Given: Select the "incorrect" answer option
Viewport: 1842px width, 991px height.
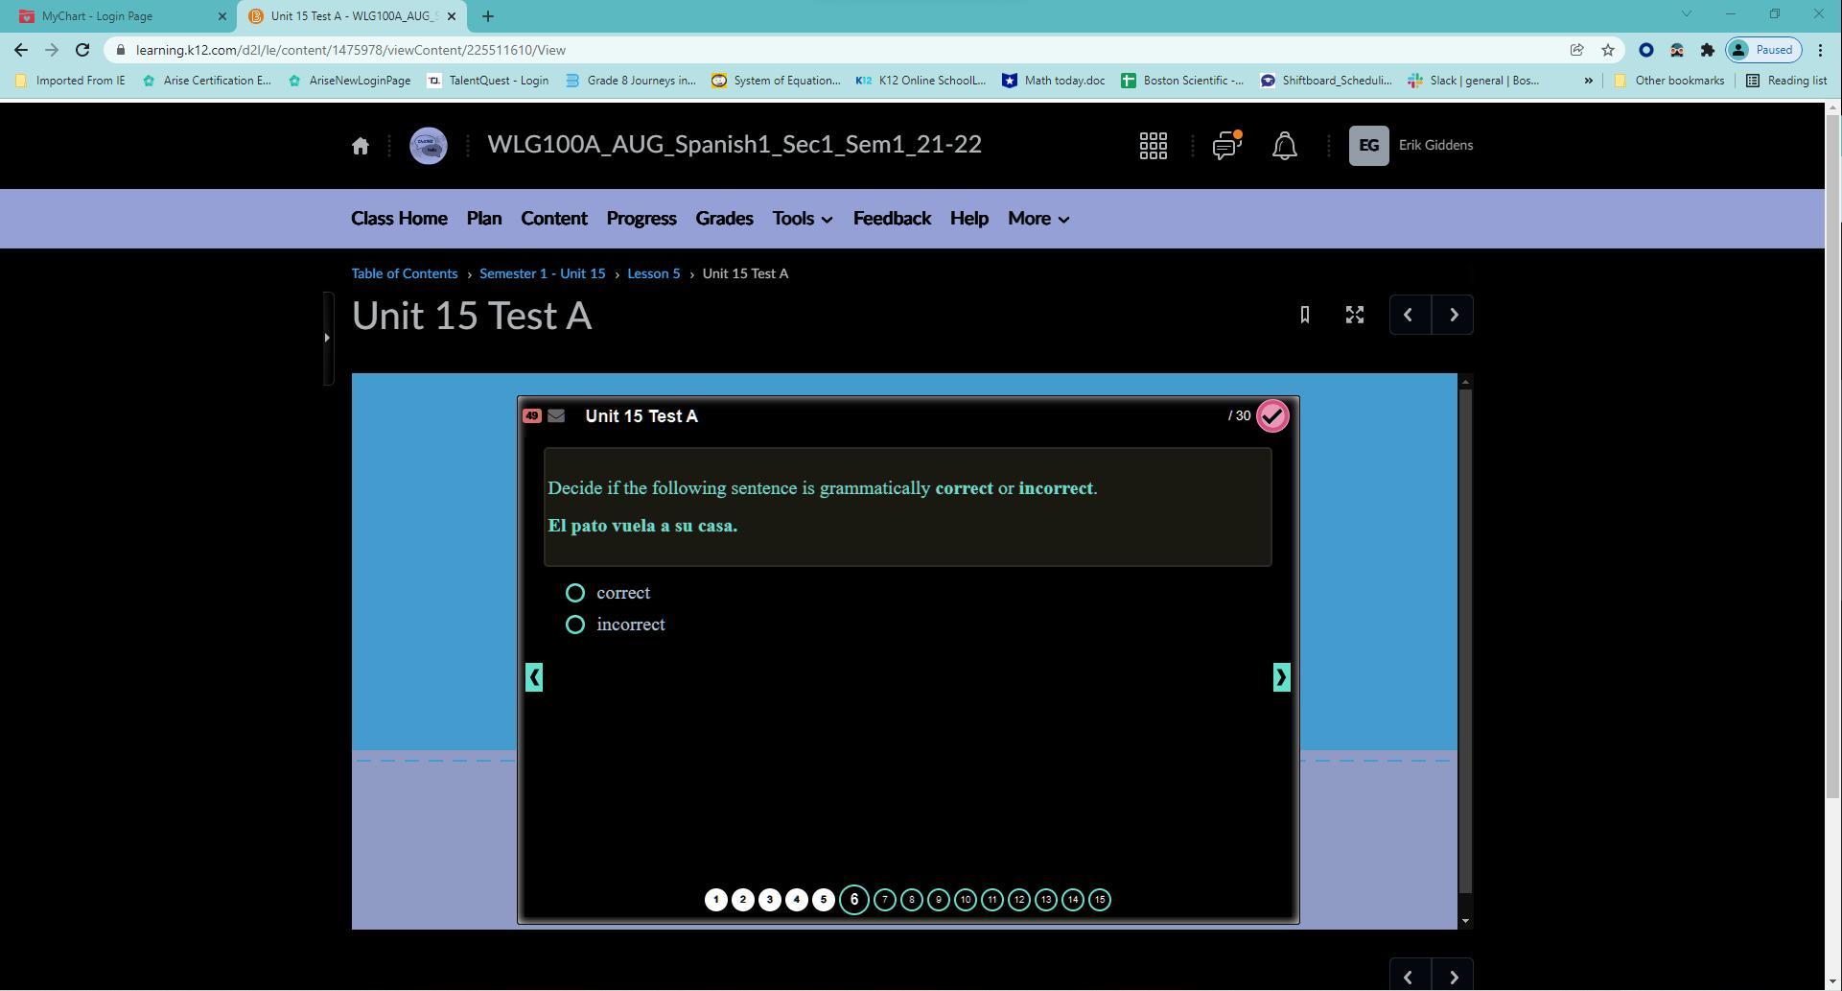Looking at the screenshot, I should [x=574, y=625].
